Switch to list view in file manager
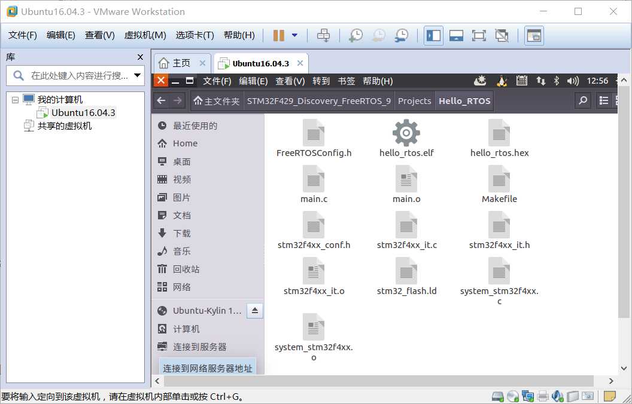 tap(603, 100)
